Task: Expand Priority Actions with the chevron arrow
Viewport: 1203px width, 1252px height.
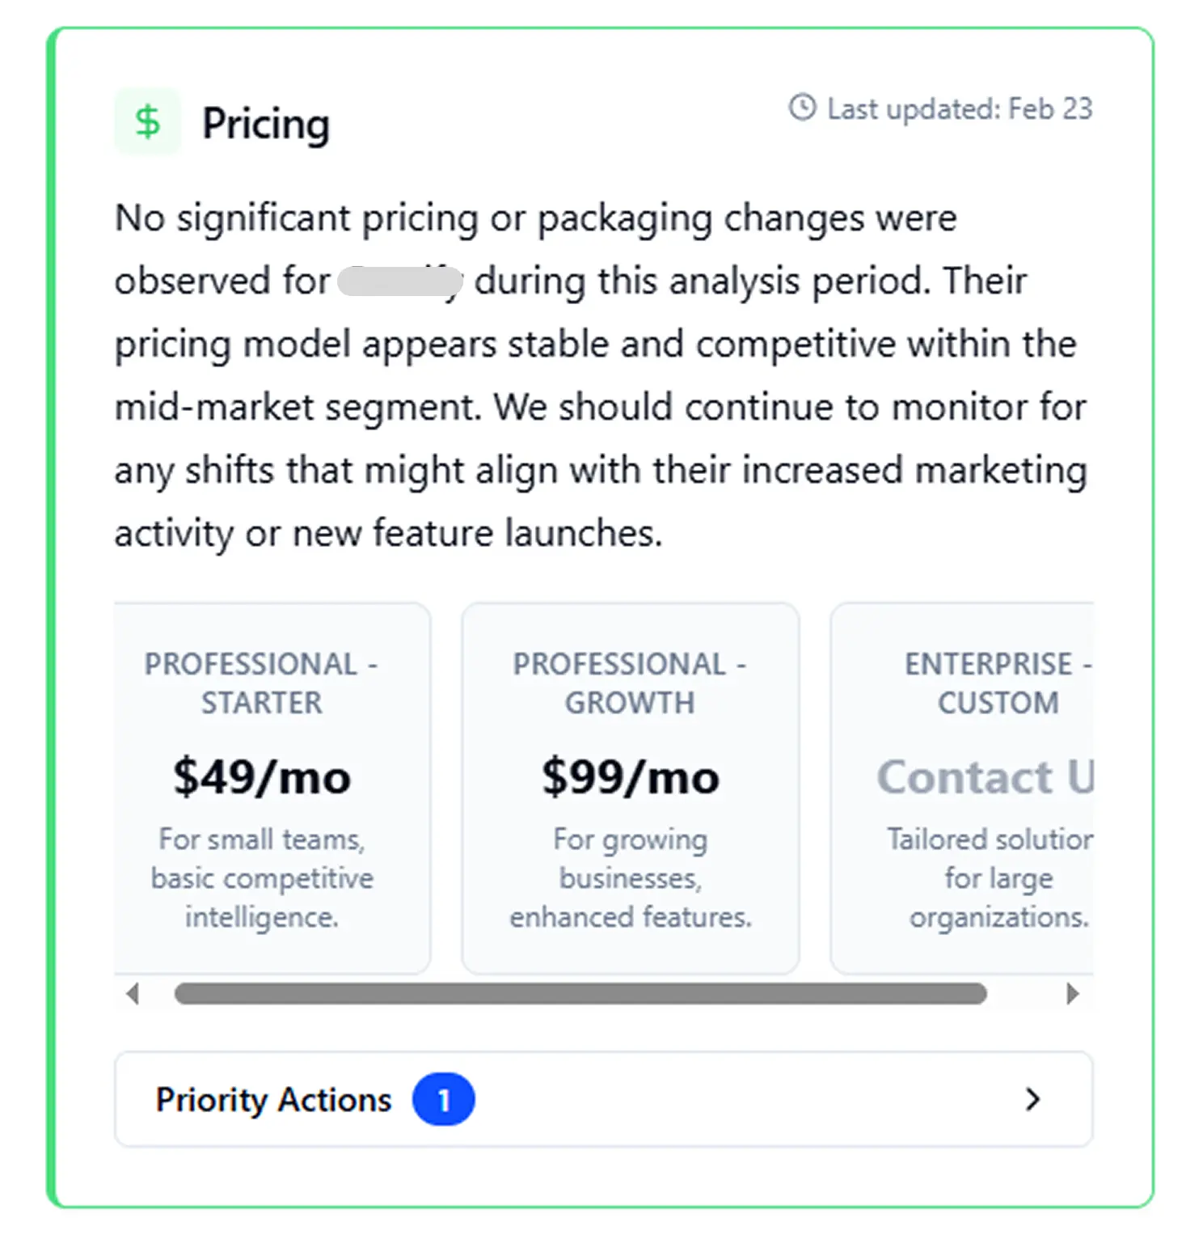Action: [1032, 1099]
